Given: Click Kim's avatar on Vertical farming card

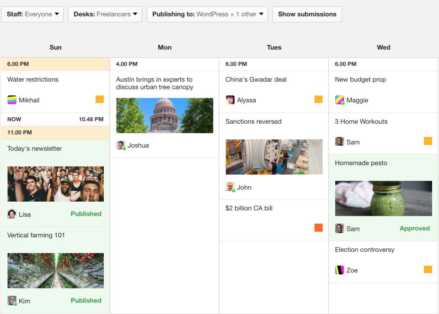Looking at the screenshot, I should pyautogui.click(x=12, y=301).
